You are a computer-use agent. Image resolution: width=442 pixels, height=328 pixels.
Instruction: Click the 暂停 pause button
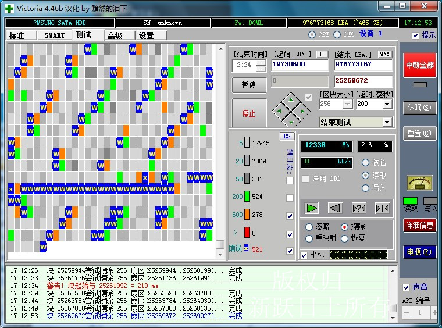(x=249, y=84)
